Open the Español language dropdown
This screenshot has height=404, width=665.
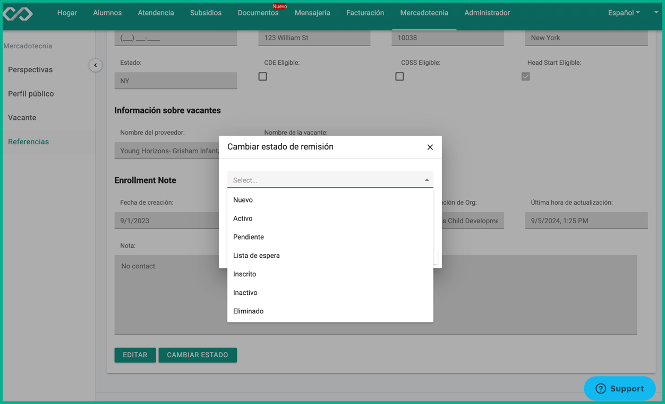click(624, 13)
